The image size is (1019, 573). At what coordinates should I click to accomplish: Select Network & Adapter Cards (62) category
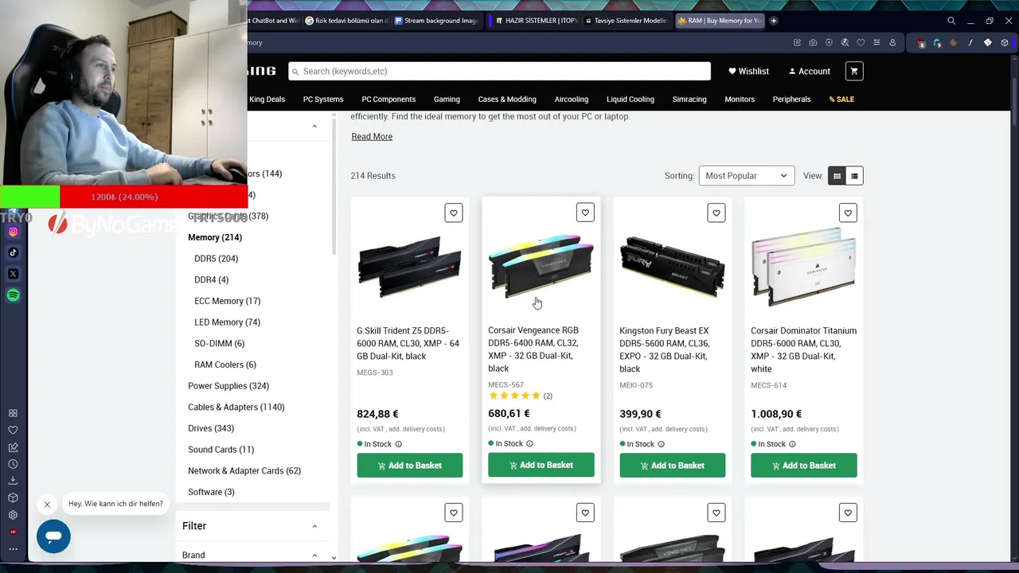[x=244, y=471]
